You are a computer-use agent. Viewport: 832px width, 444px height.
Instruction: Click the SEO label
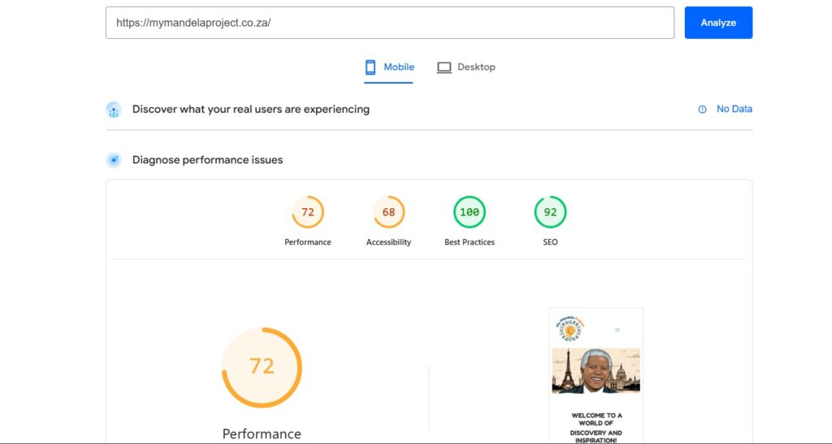[x=550, y=242]
